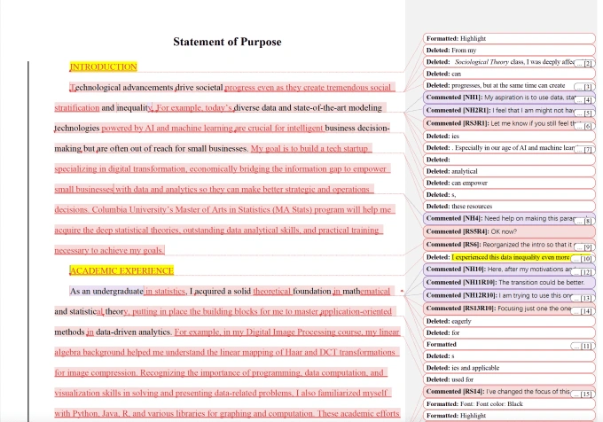Screen dimensions: 603x422
Task: Expand comment RS6 using its [9] button
Action: [584, 247]
